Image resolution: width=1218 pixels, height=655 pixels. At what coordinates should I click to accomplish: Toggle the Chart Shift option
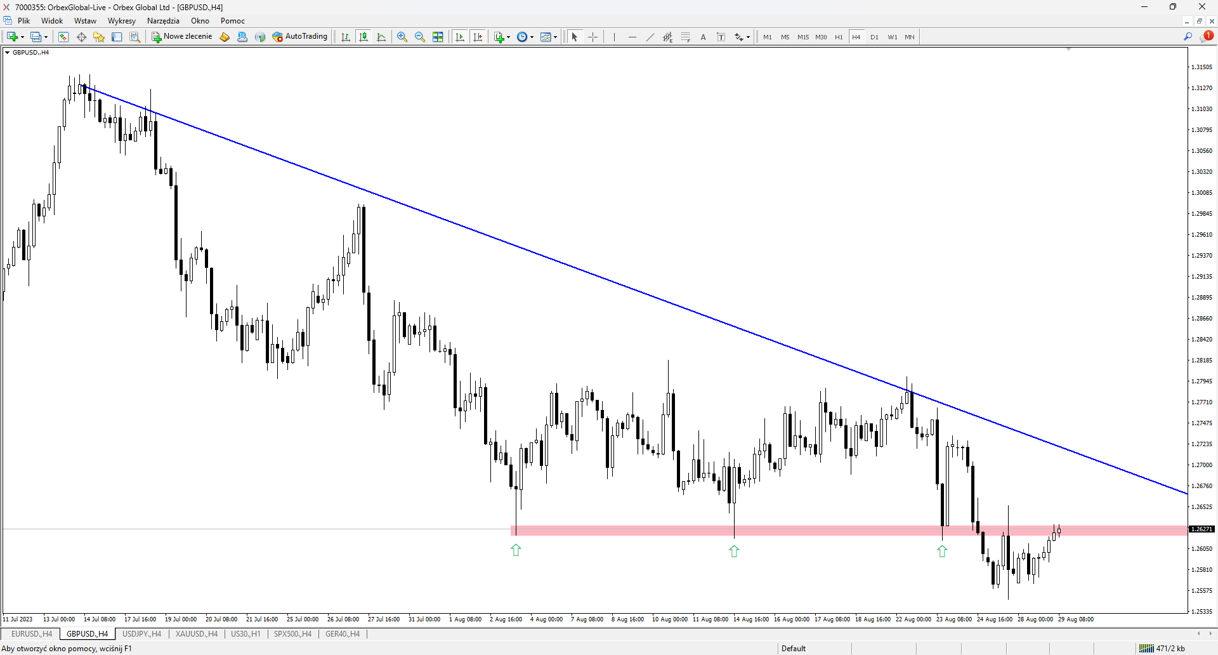(478, 37)
